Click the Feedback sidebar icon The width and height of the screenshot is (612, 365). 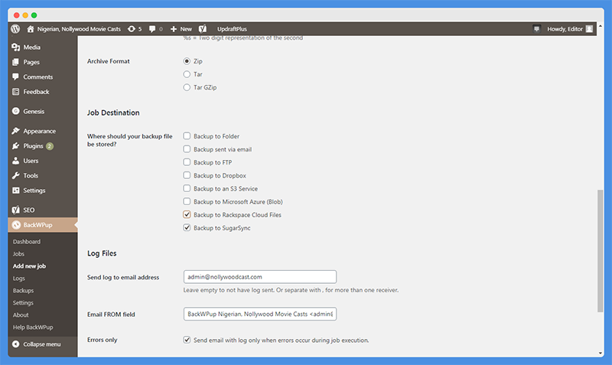[x=15, y=92]
